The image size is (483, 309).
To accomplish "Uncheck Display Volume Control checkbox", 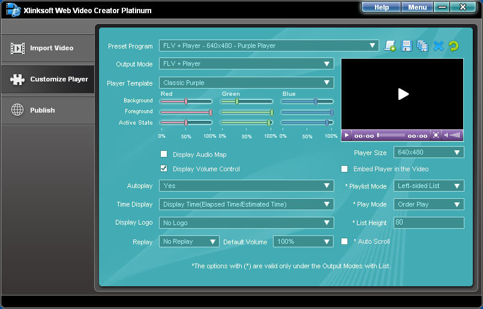I will click(x=164, y=168).
